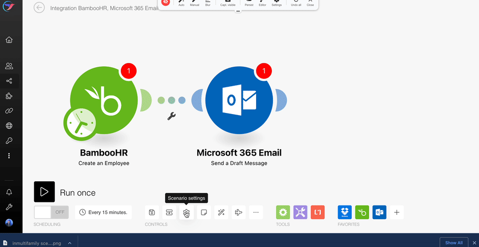479x247 pixels.
Task: Open Keys icon in sidebar
Action: pos(9,141)
